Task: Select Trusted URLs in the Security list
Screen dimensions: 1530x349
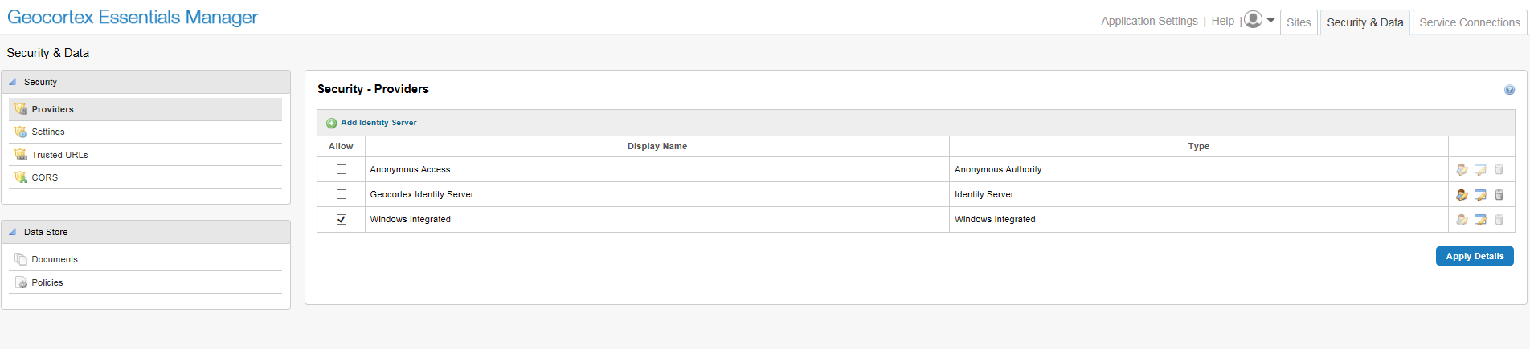Action: 59,155
